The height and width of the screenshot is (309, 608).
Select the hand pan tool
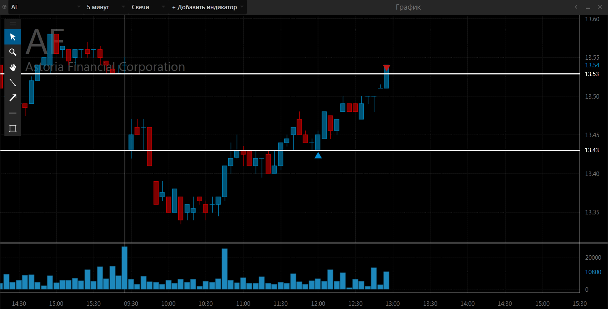coord(13,67)
